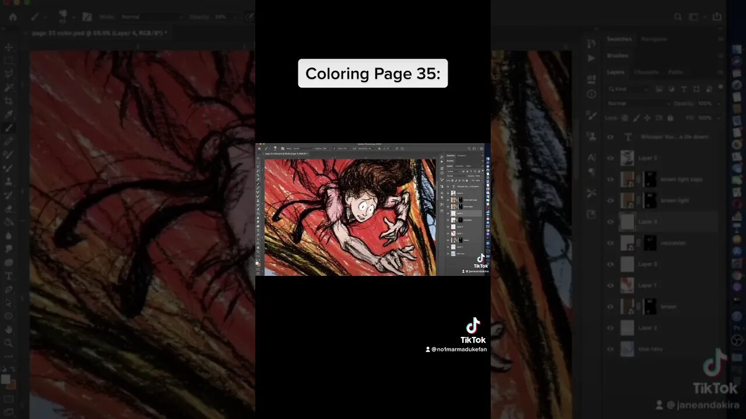The width and height of the screenshot is (746, 419).
Task: In dimmed background, switch to Paths tab
Action: 675,72
